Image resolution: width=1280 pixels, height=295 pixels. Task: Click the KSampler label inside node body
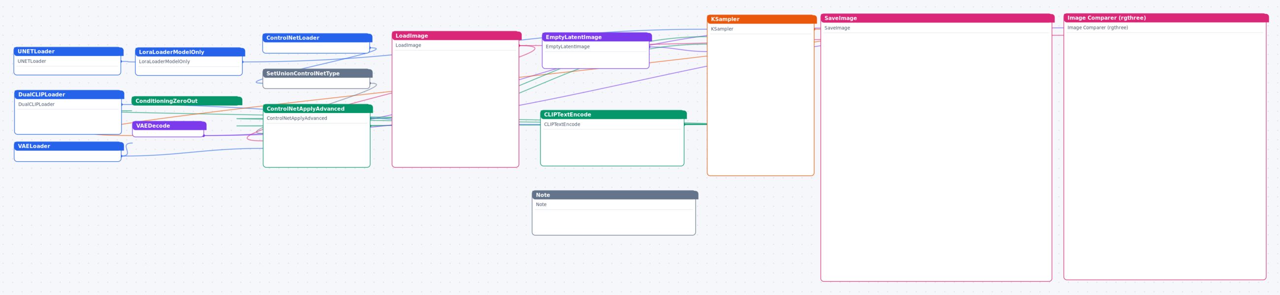pyautogui.click(x=722, y=29)
